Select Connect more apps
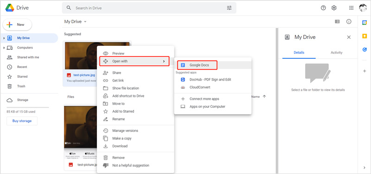Viewport: 371px width, 174px height. click(213, 99)
